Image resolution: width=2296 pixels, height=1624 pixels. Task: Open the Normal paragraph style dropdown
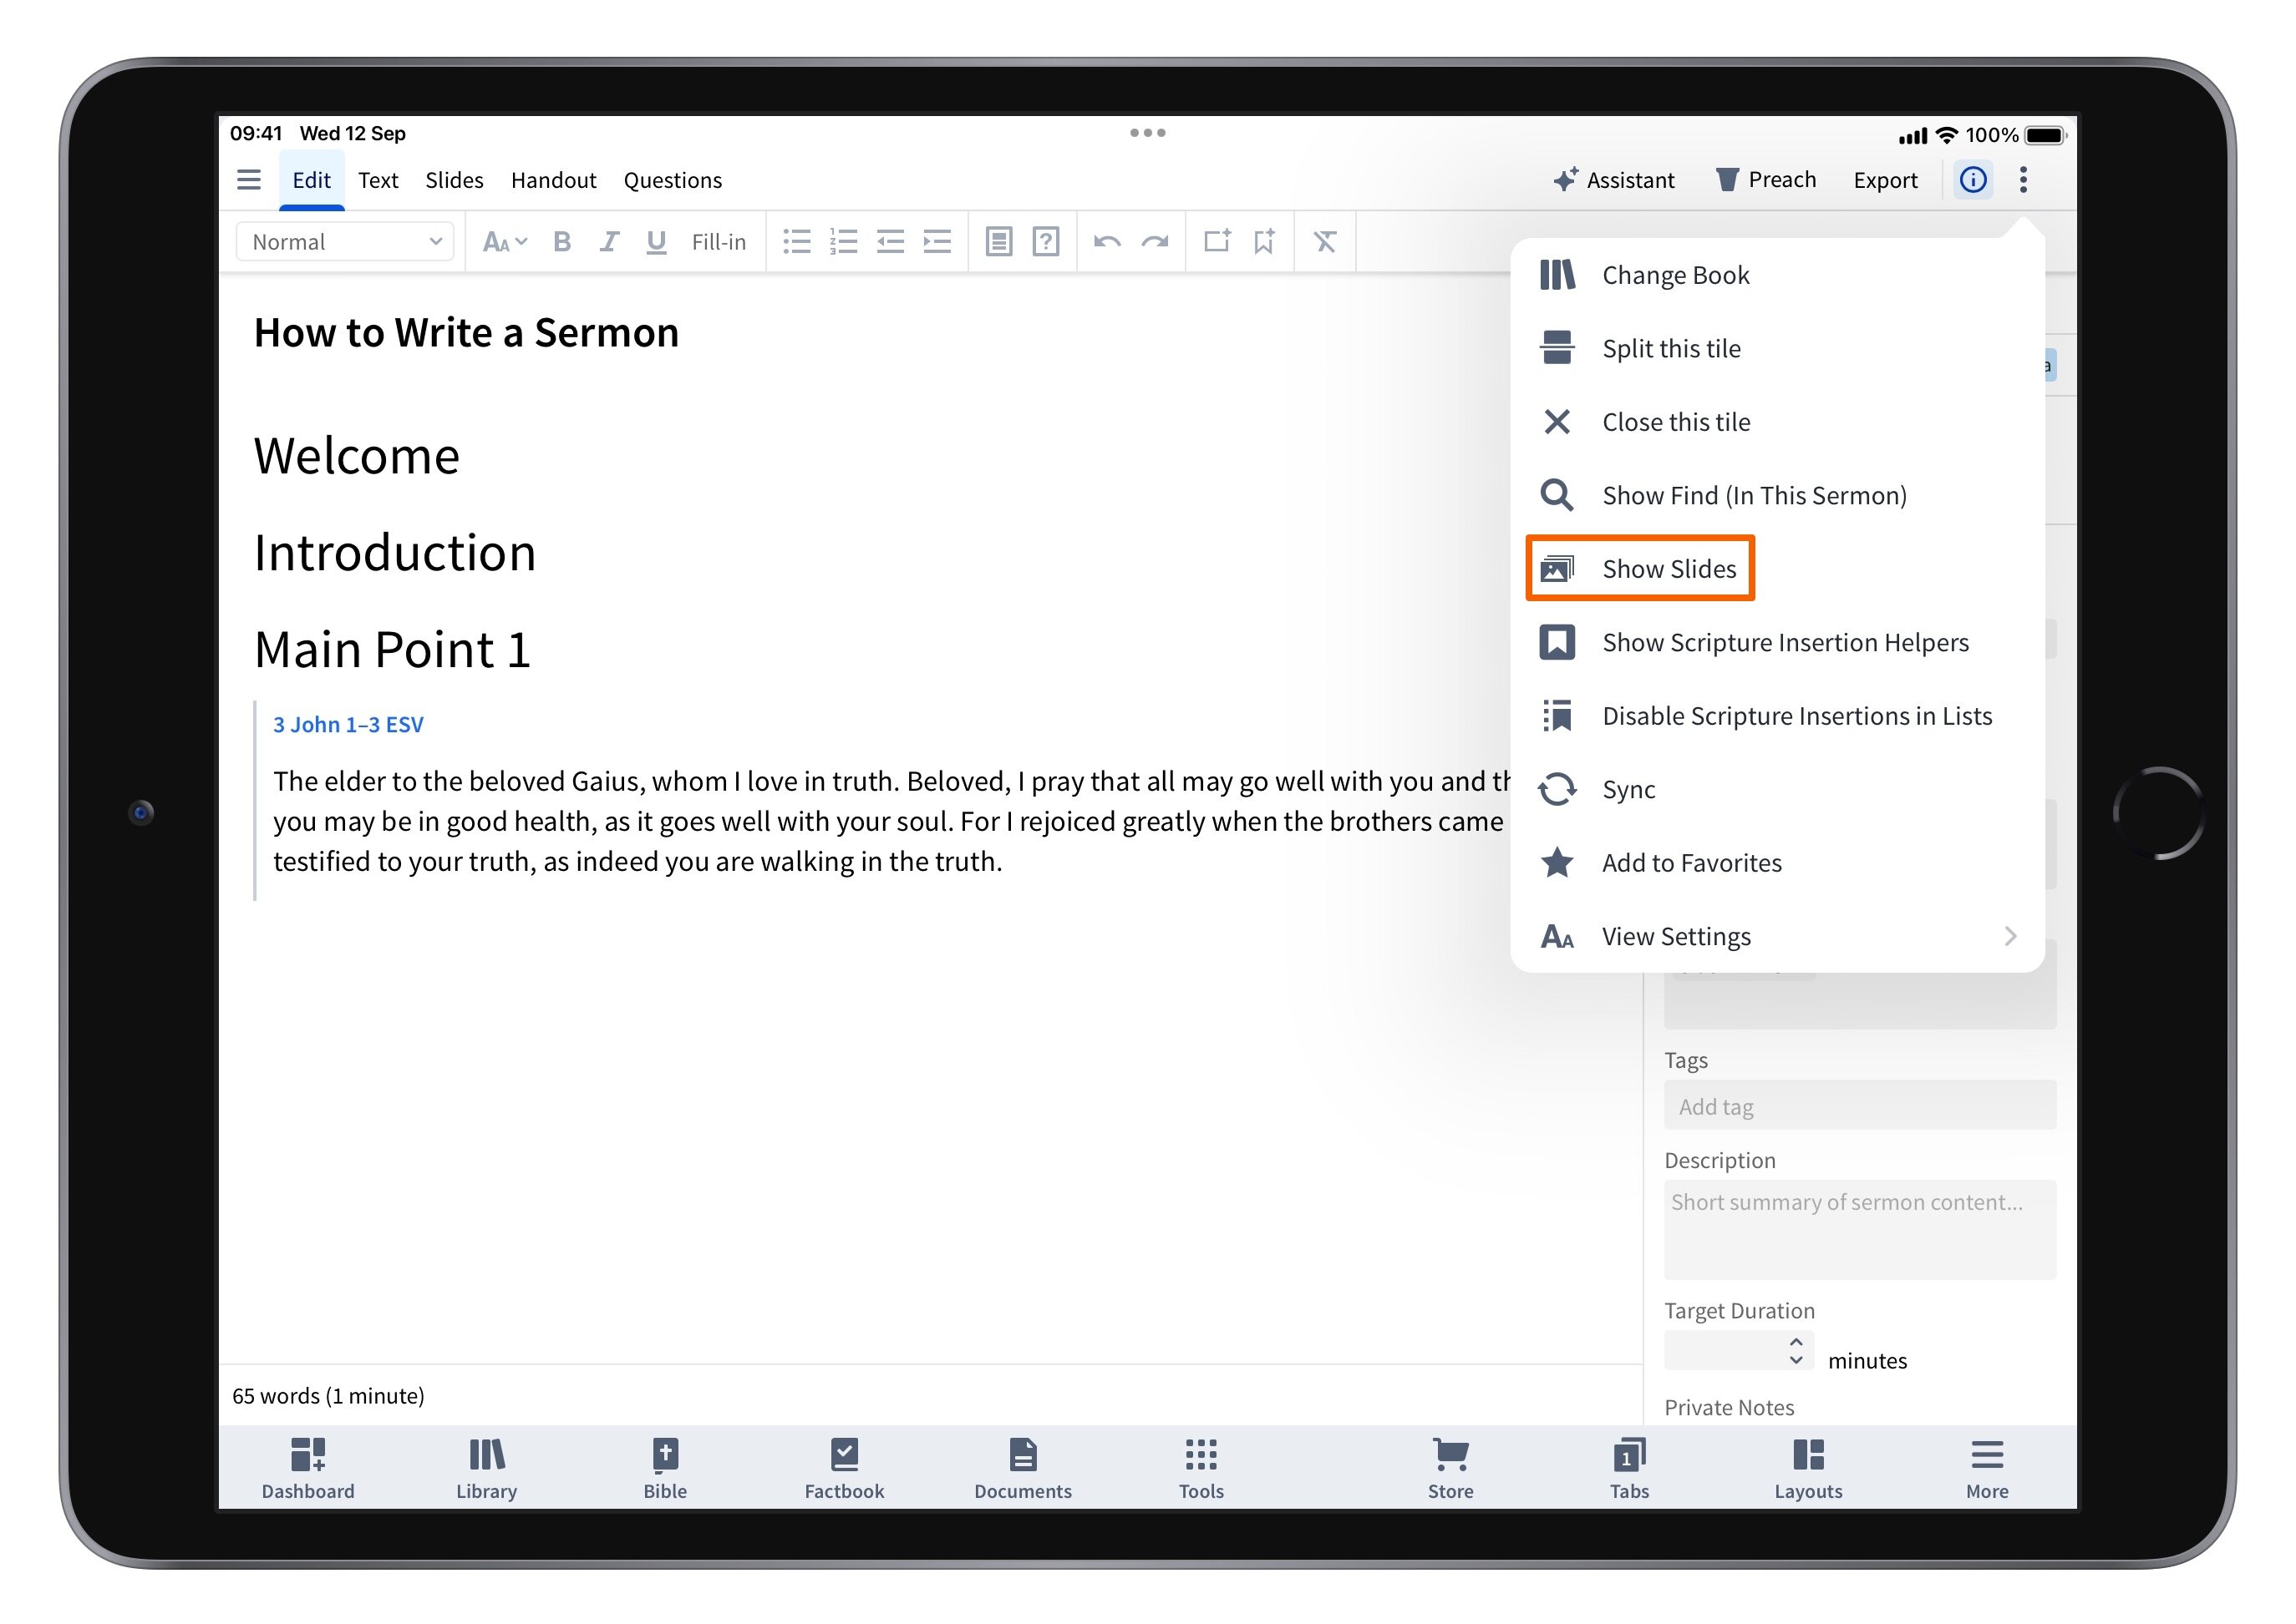pyautogui.click(x=344, y=241)
